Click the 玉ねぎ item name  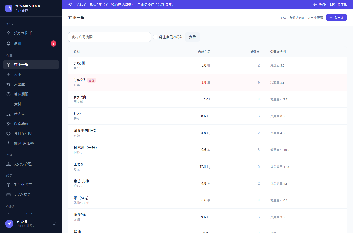click(79, 164)
